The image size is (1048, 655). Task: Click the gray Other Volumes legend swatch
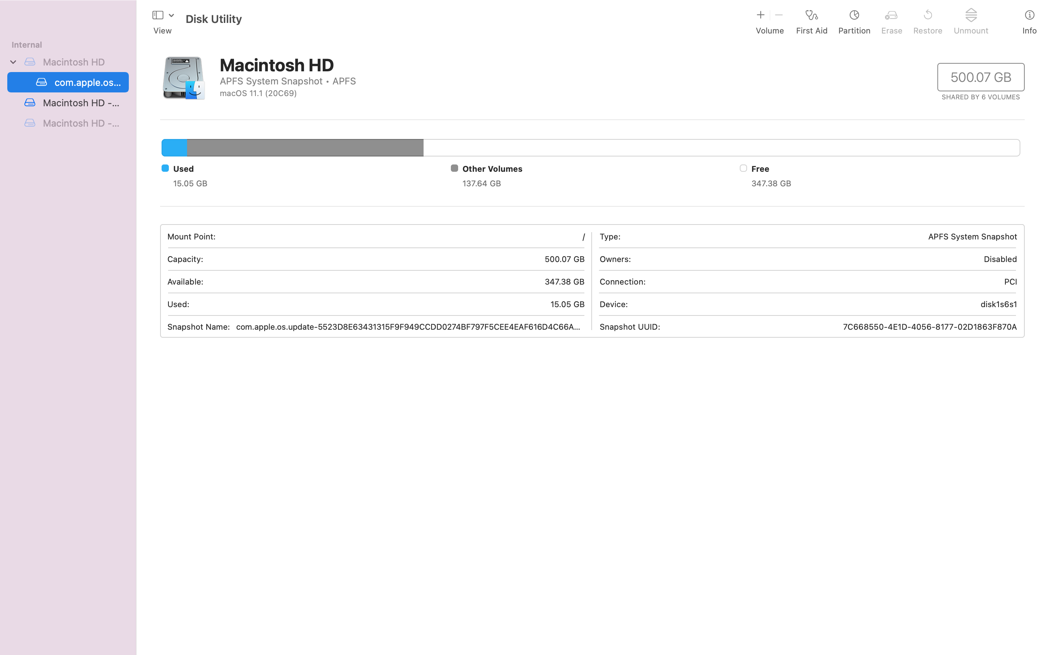point(454,168)
